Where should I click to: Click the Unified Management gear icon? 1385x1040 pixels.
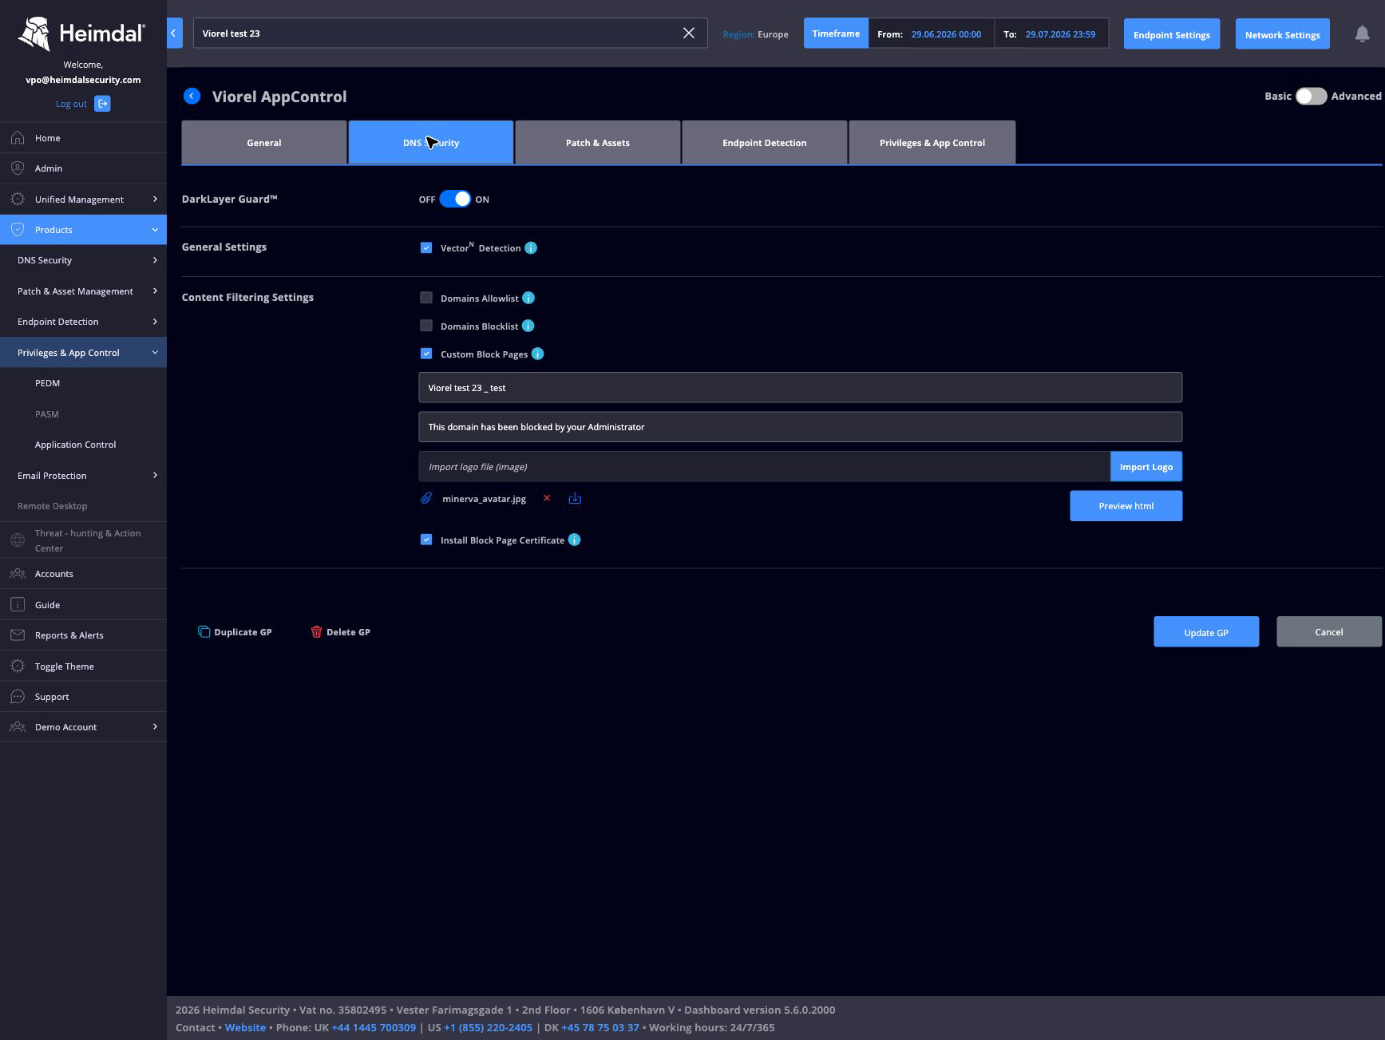[18, 200]
